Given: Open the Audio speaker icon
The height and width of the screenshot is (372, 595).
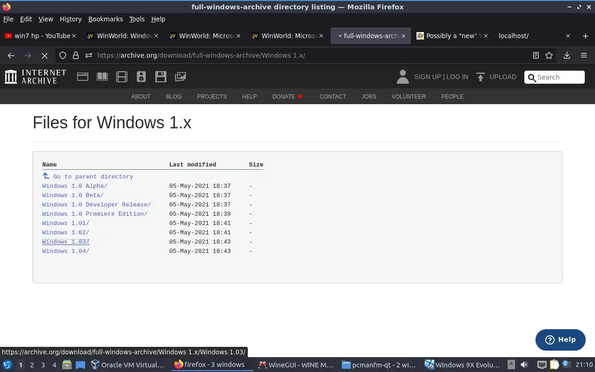Looking at the screenshot, I should [141, 77].
